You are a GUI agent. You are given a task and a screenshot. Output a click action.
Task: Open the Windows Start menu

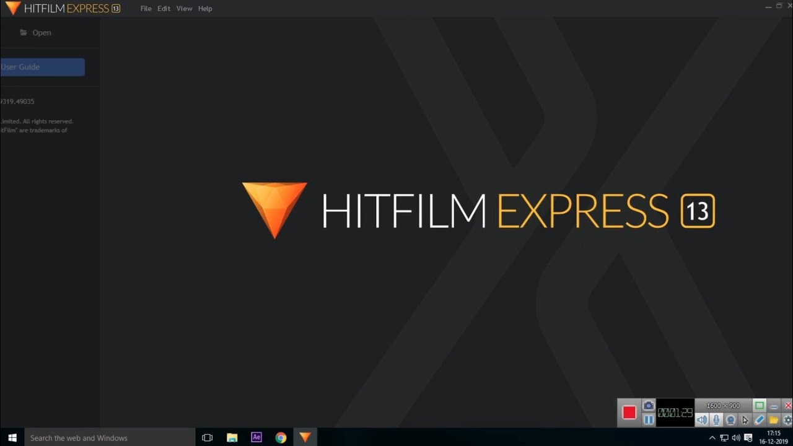[x=12, y=437]
